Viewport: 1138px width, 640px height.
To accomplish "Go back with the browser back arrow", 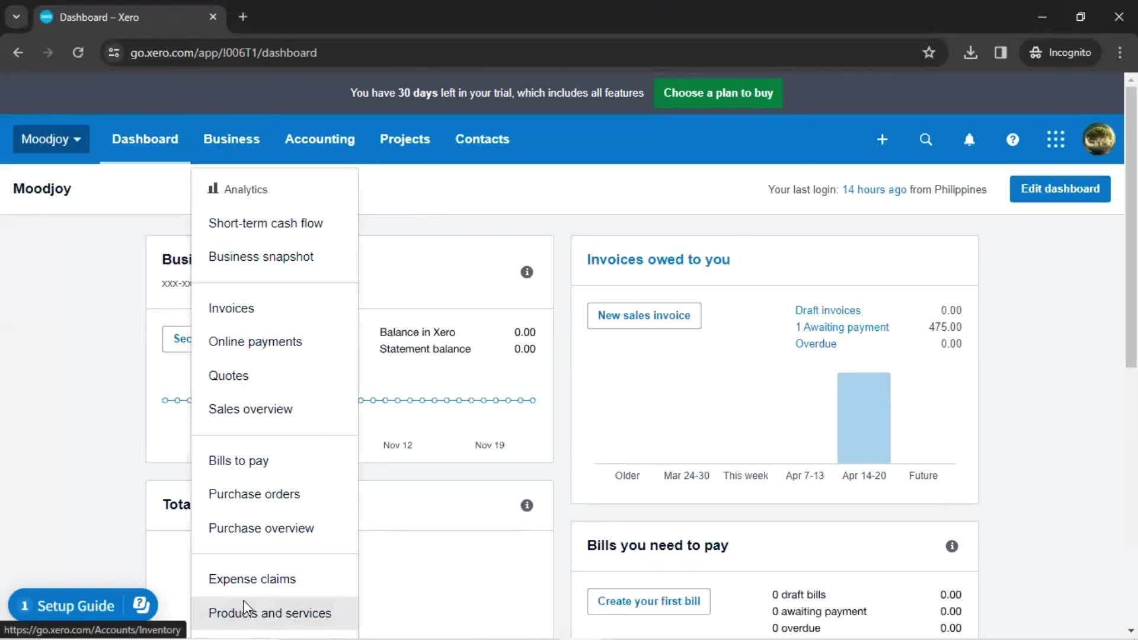I will [x=18, y=53].
